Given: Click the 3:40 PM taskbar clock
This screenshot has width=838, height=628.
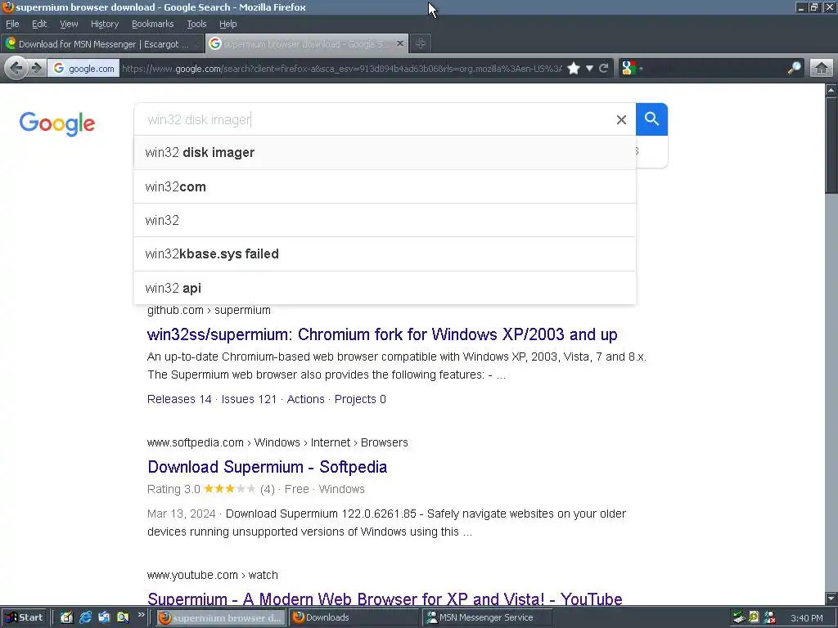Looking at the screenshot, I should (x=806, y=618).
